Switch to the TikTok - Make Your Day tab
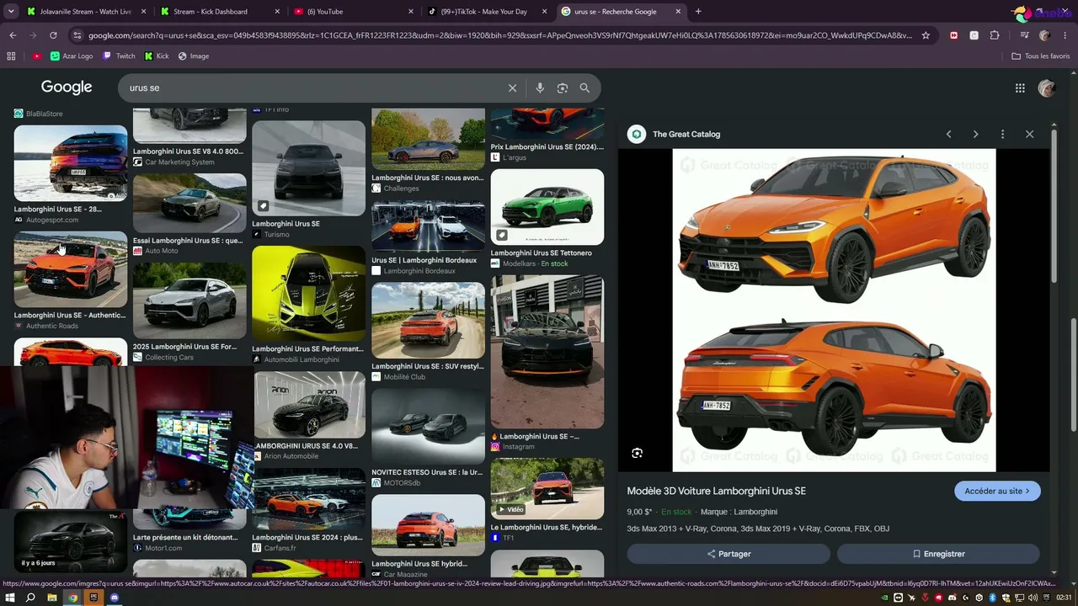 coord(487,12)
